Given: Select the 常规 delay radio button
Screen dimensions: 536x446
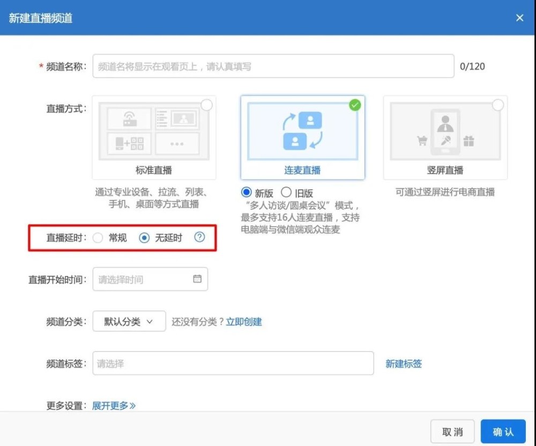Looking at the screenshot, I should (x=98, y=237).
